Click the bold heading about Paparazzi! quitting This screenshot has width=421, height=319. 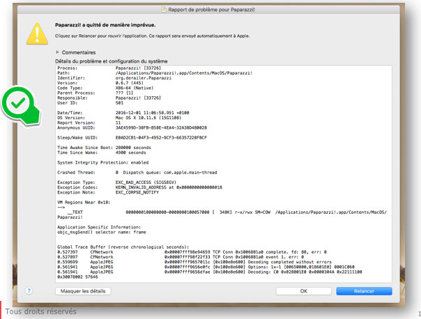[x=105, y=24]
